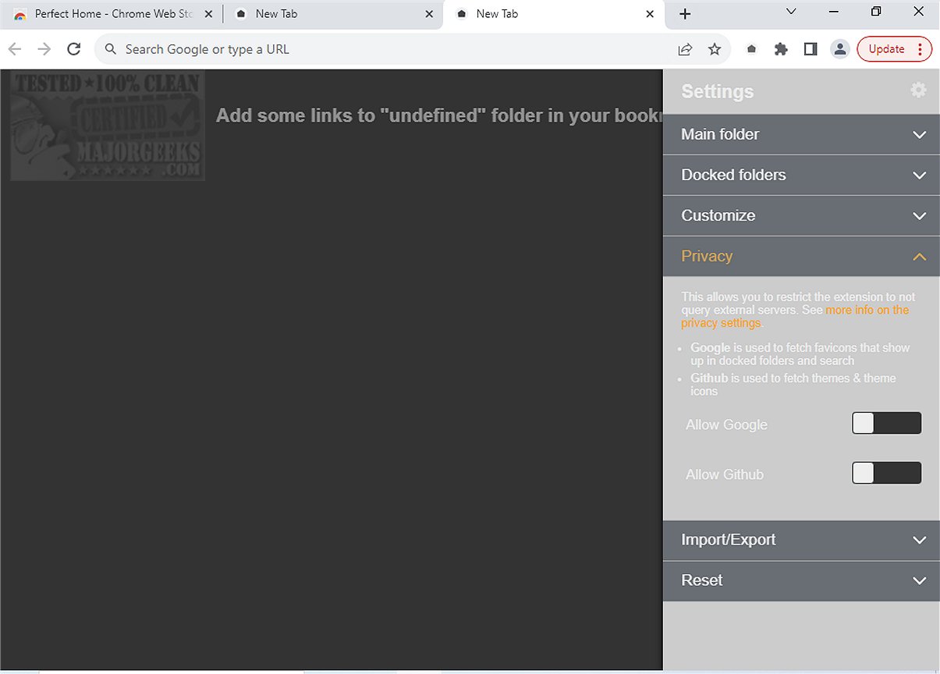Reload the page with the refresh icon
This screenshot has width=940, height=674.
(74, 49)
